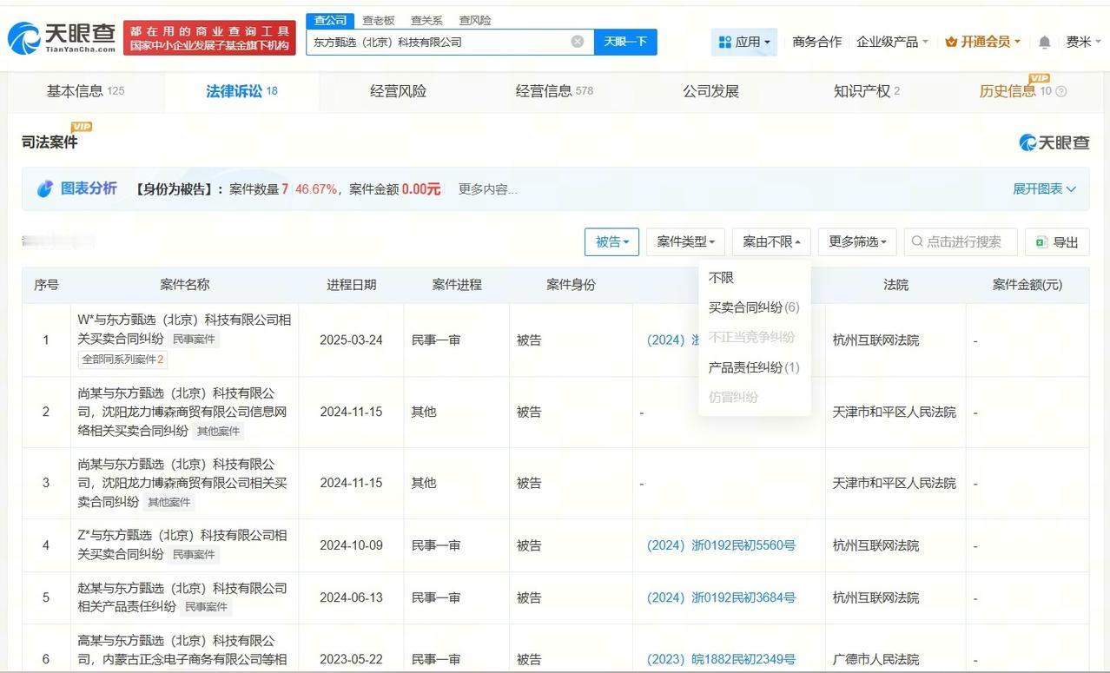Open case Z*与东方甄选 买卖合同纠纷
Image resolution: width=1110 pixels, height=673 pixels.
(x=182, y=544)
